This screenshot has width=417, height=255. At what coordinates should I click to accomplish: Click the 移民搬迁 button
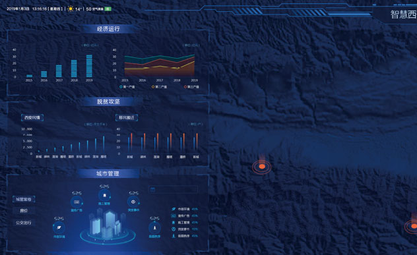point(127,118)
